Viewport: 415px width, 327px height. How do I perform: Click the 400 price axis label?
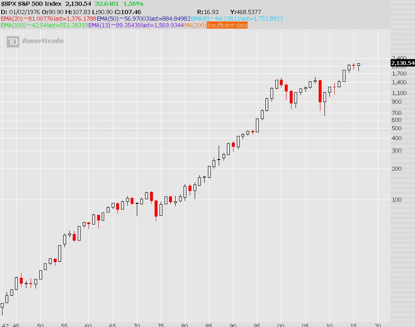[396, 138]
